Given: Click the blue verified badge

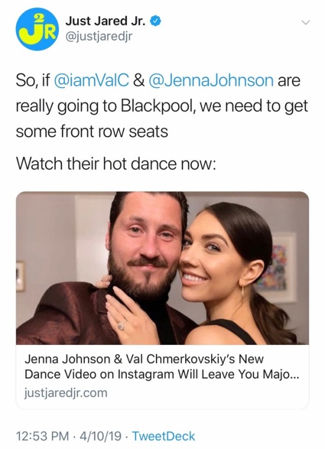Looking at the screenshot, I should (x=156, y=22).
